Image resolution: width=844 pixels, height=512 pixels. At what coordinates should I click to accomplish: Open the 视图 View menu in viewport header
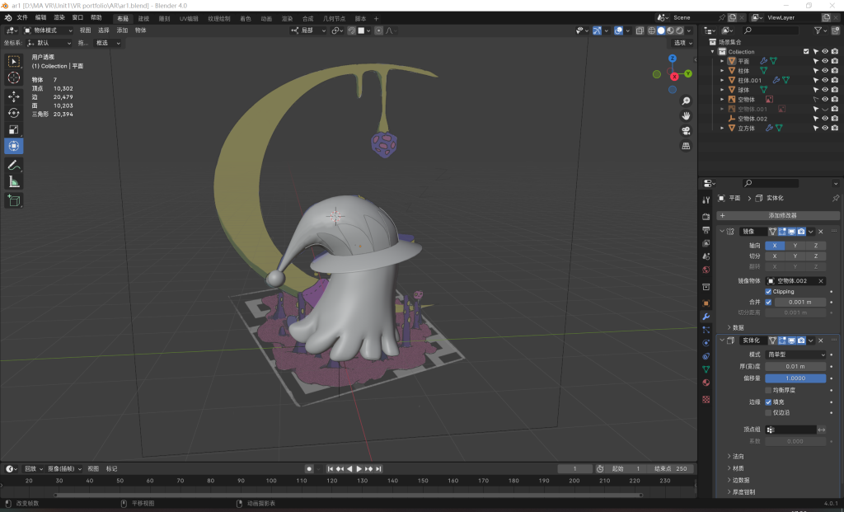(85, 31)
